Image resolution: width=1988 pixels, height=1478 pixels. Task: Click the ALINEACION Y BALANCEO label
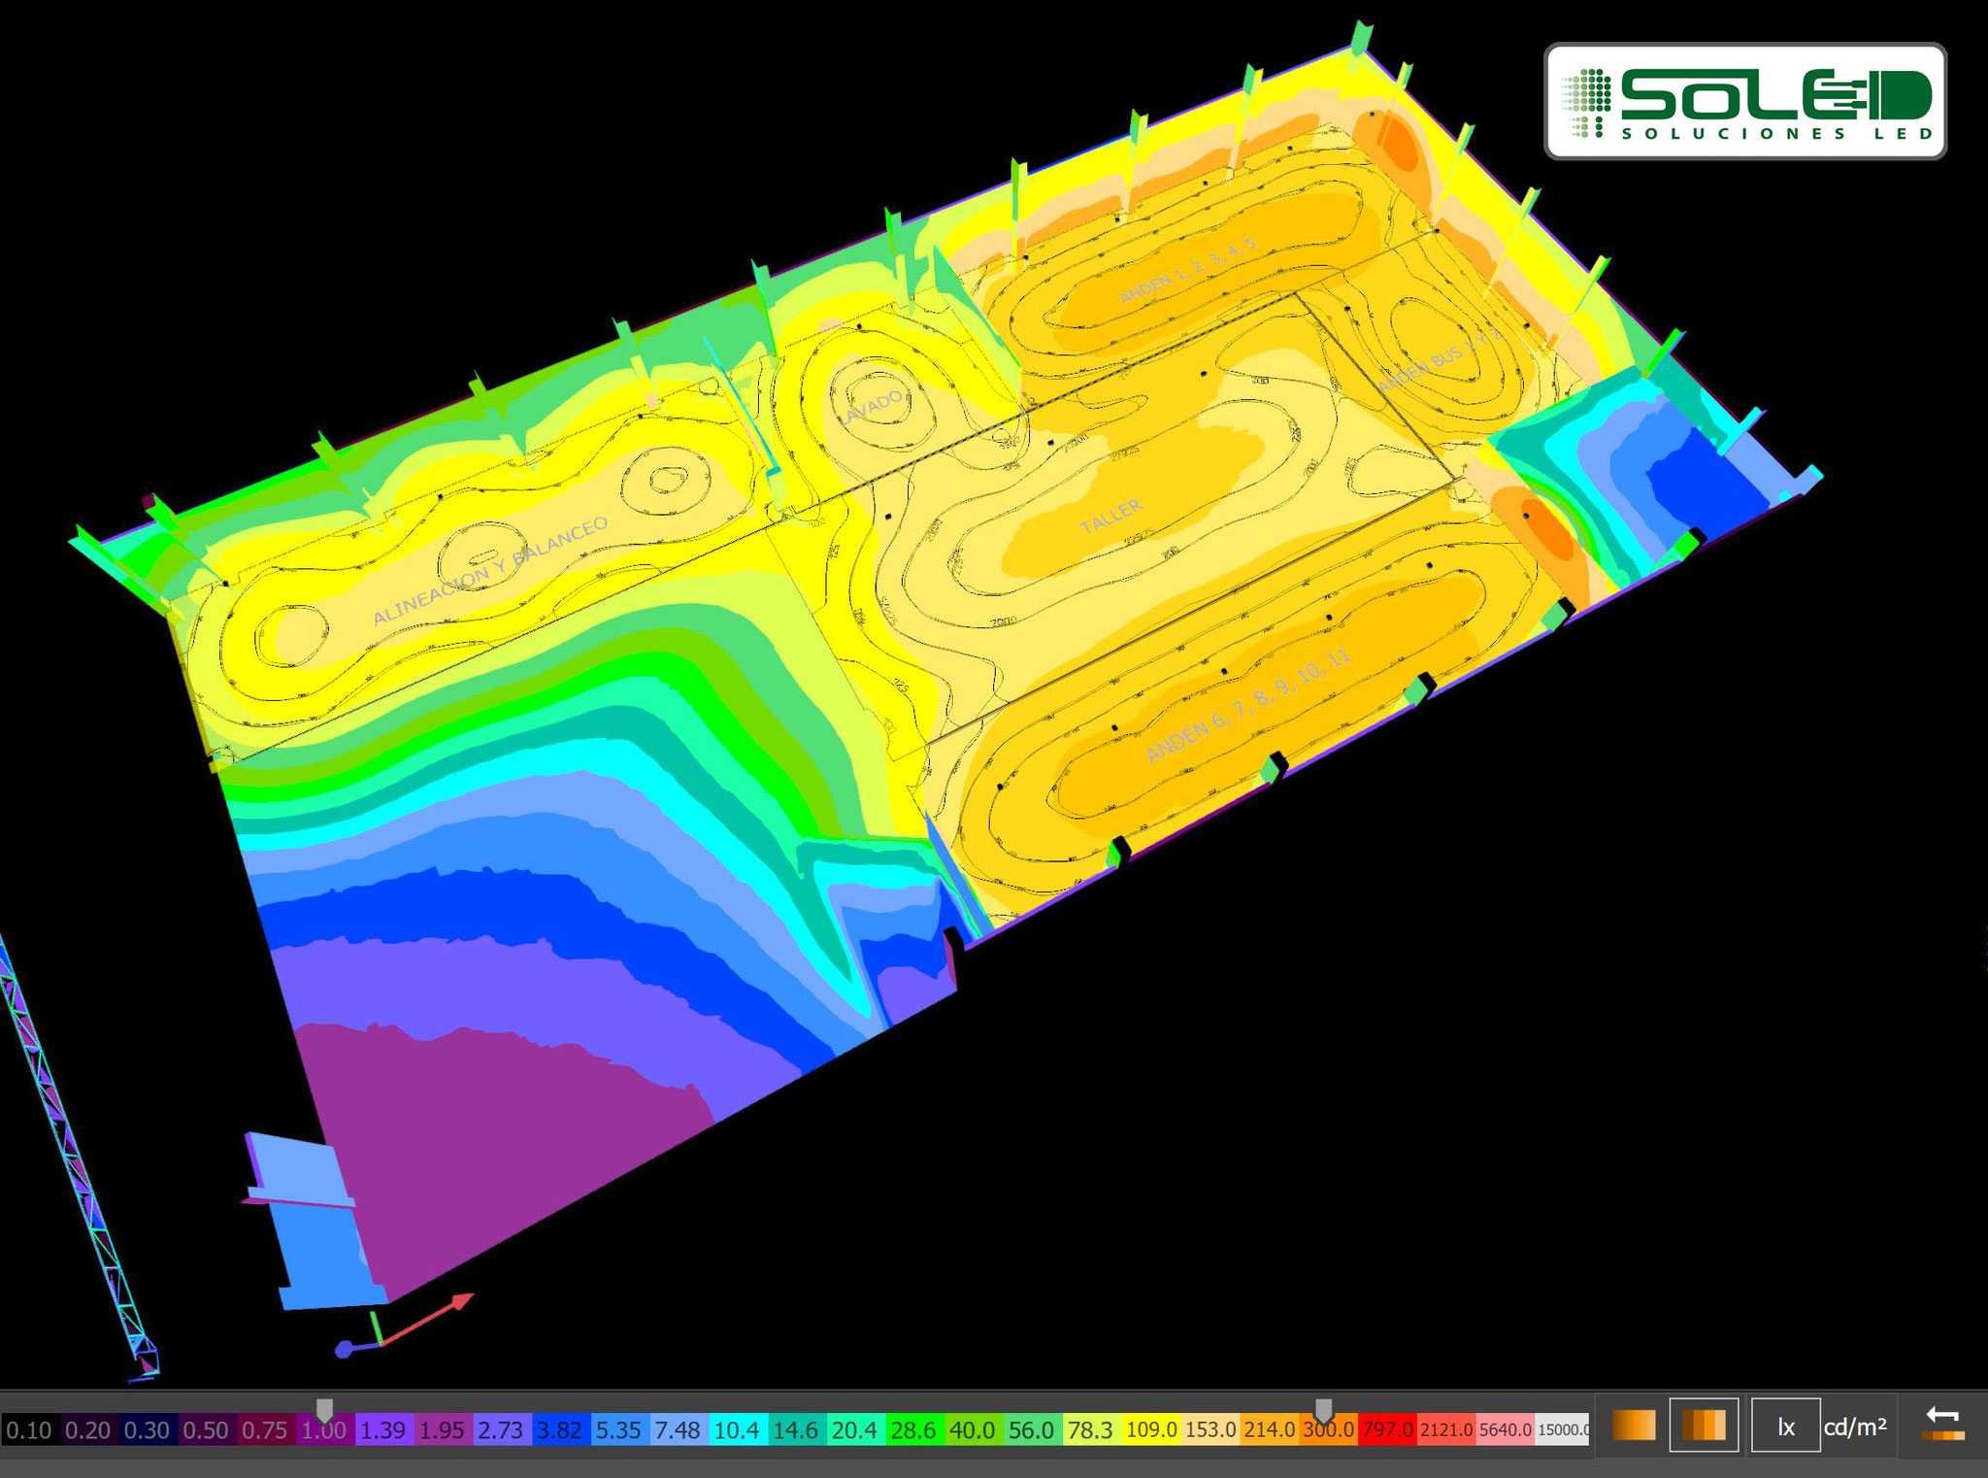[490, 571]
